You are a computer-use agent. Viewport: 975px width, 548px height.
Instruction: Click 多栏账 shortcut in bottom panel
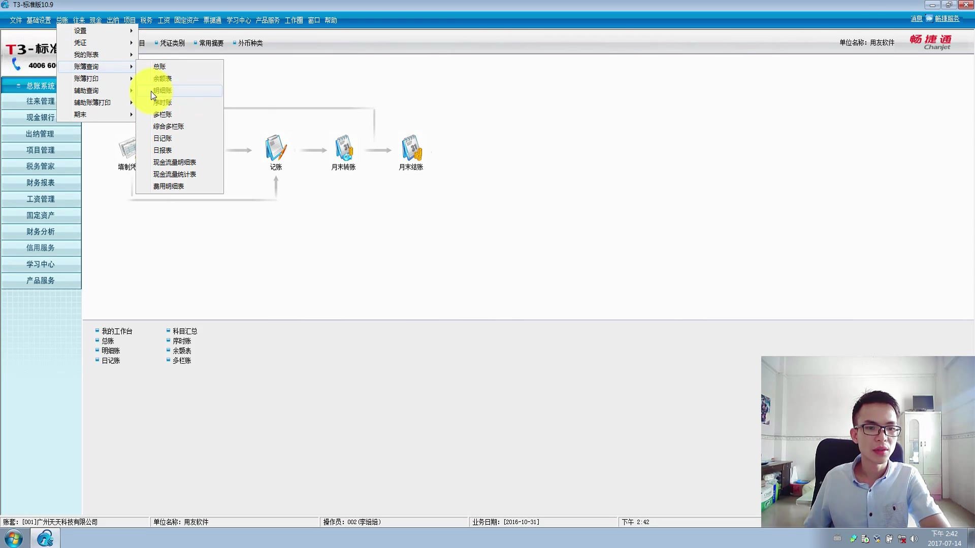pyautogui.click(x=181, y=361)
